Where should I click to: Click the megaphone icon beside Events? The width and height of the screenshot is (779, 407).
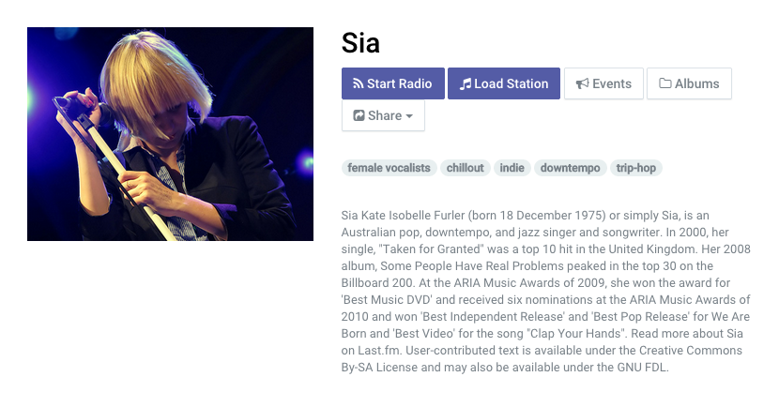coord(582,83)
